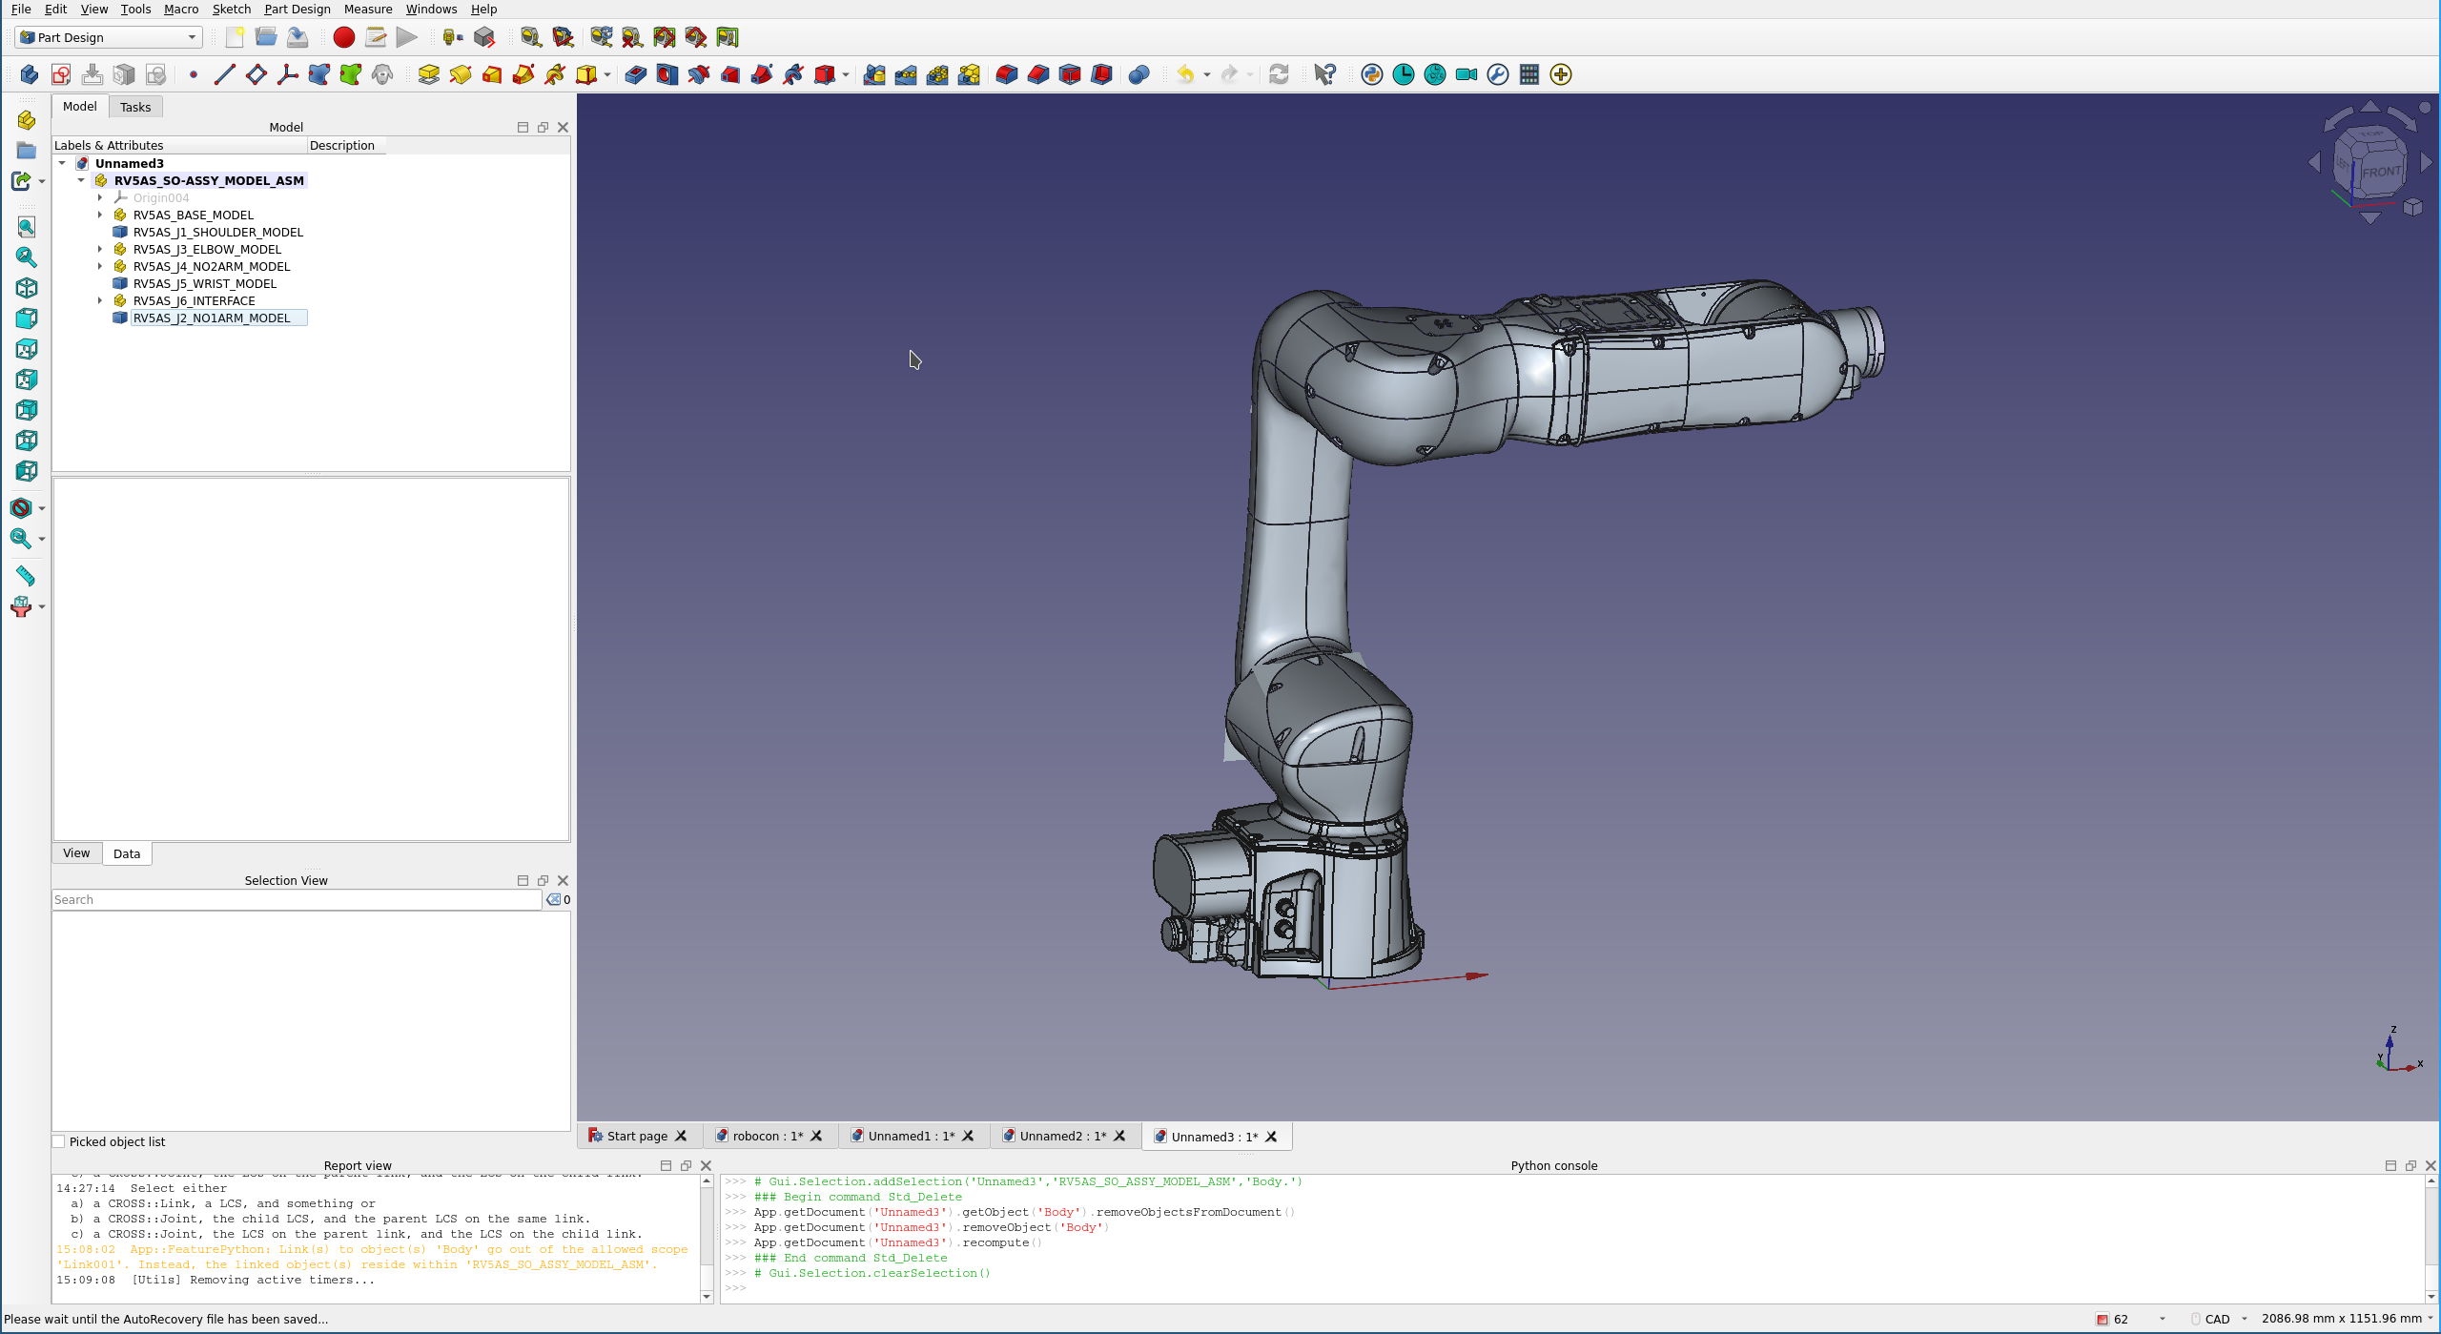Viewport: 2441px width, 1334px height.
Task: Select RVSAS_J2_NO1ARM_MODEL tree item
Action: (209, 318)
